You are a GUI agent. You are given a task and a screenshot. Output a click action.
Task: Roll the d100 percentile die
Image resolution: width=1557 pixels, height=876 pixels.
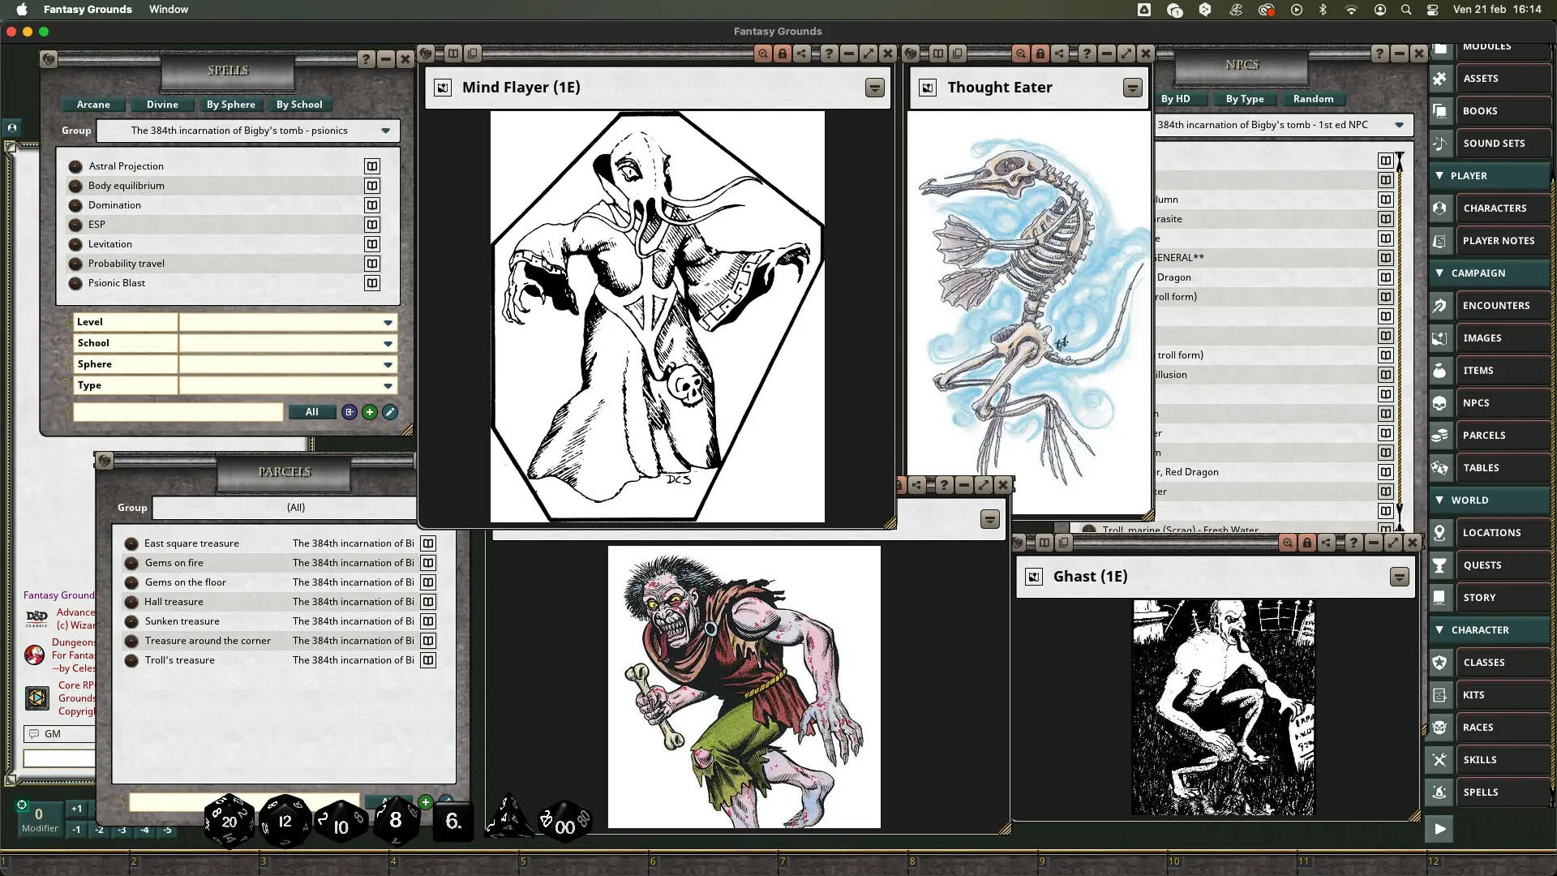click(x=566, y=822)
